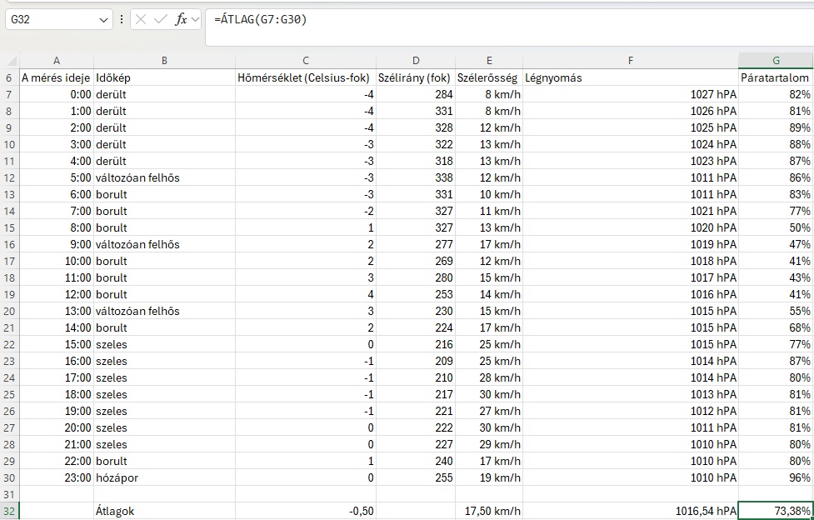Screen dimensions: 814x520
Task: Click the wind direction cell 209
Action: [x=415, y=361]
